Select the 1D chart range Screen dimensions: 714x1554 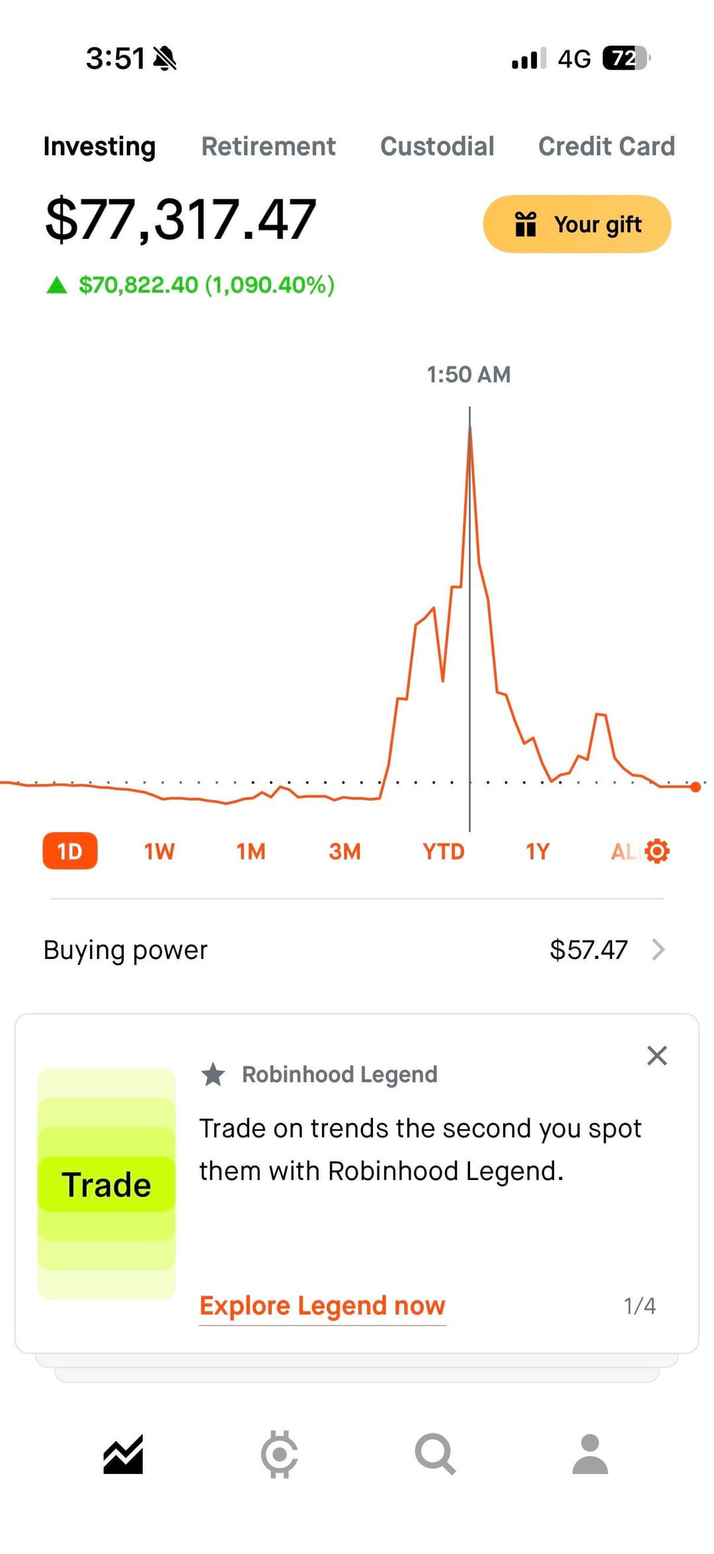70,851
